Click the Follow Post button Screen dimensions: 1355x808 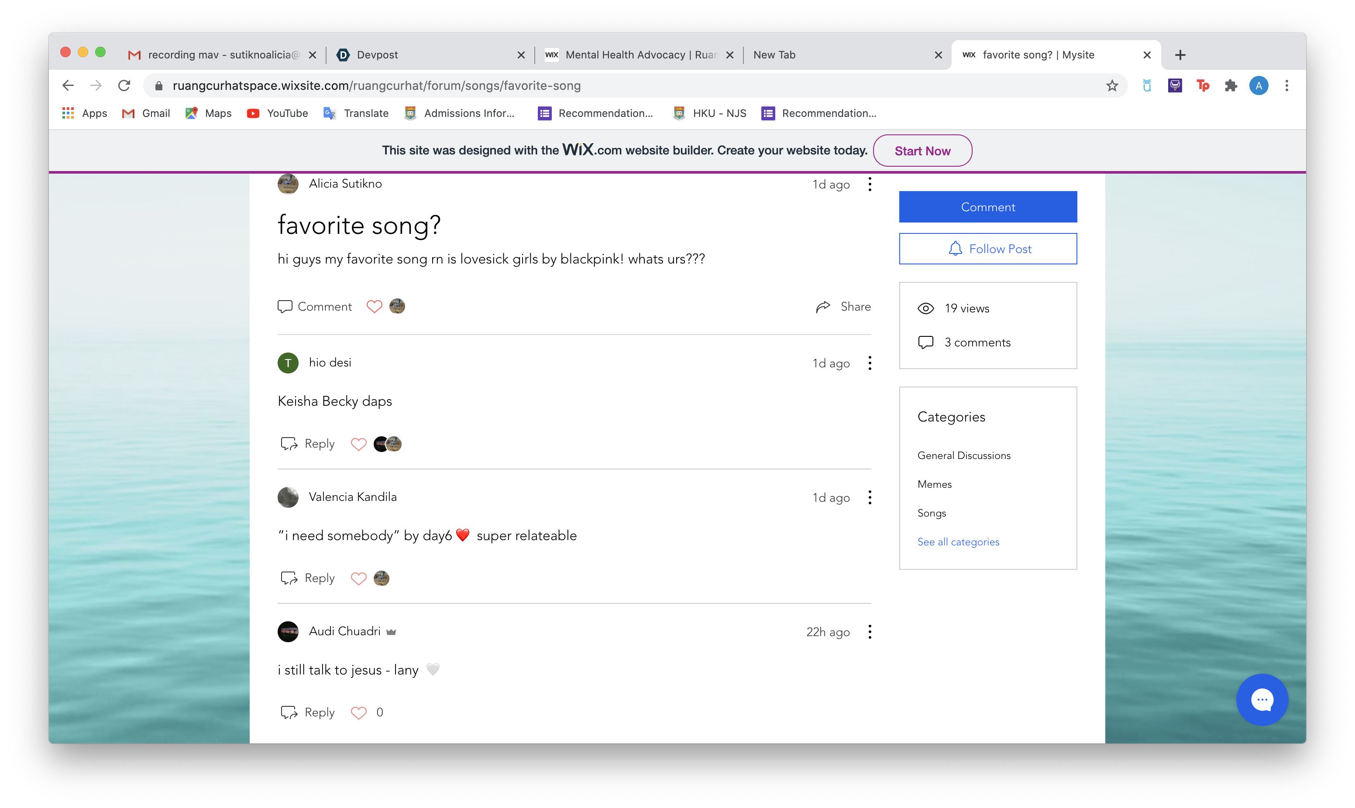pos(987,249)
